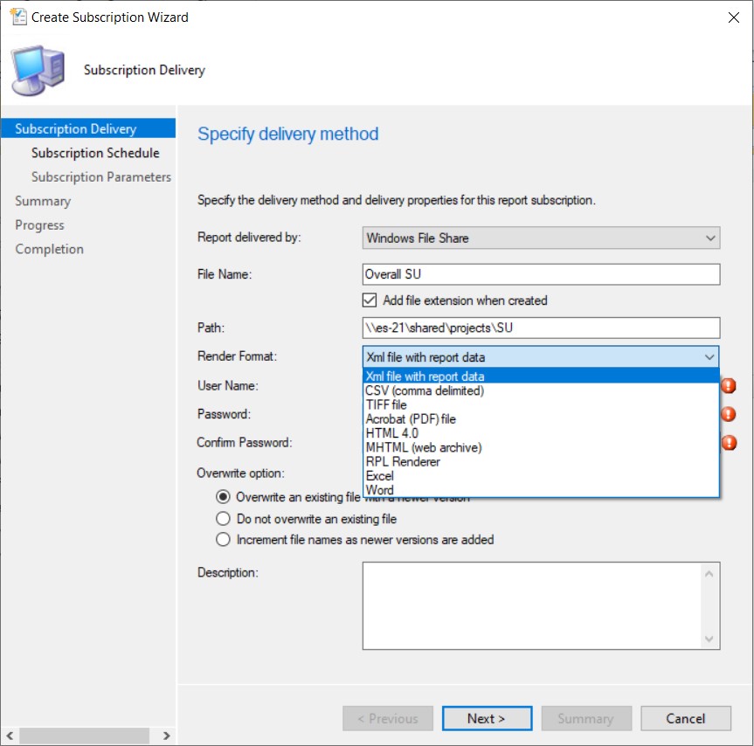Viewport: 754px width, 746px height.
Task: Select the Completion step in sidebar
Action: click(49, 248)
